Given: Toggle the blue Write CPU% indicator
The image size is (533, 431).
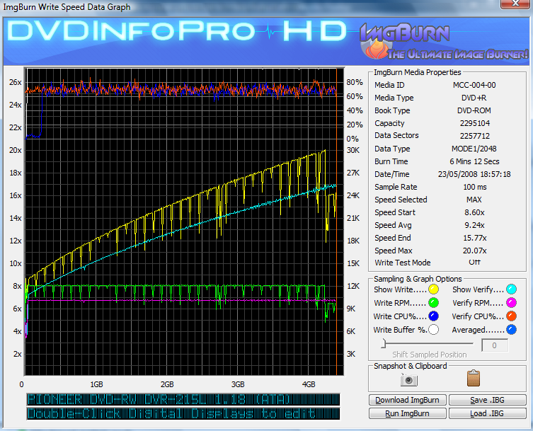Looking at the screenshot, I should (x=433, y=316).
